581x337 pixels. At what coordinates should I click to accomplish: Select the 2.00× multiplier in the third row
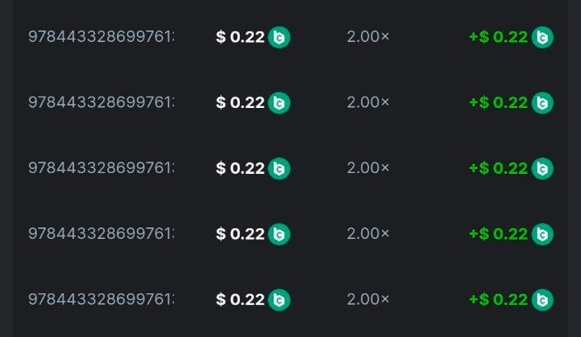[x=368, y=168]
